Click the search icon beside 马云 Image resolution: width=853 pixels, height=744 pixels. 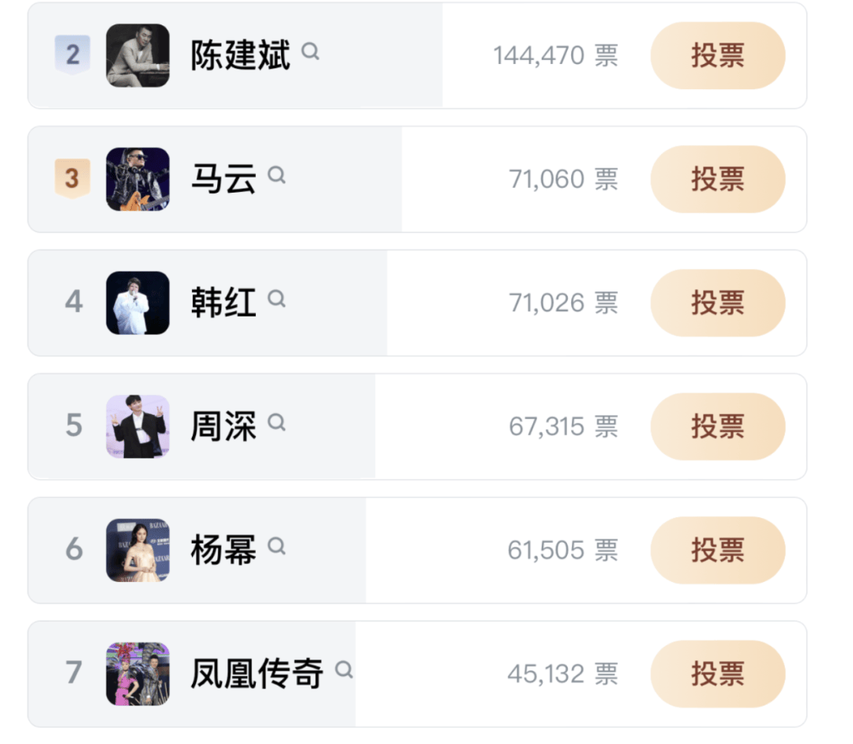(x=276, y=175)
